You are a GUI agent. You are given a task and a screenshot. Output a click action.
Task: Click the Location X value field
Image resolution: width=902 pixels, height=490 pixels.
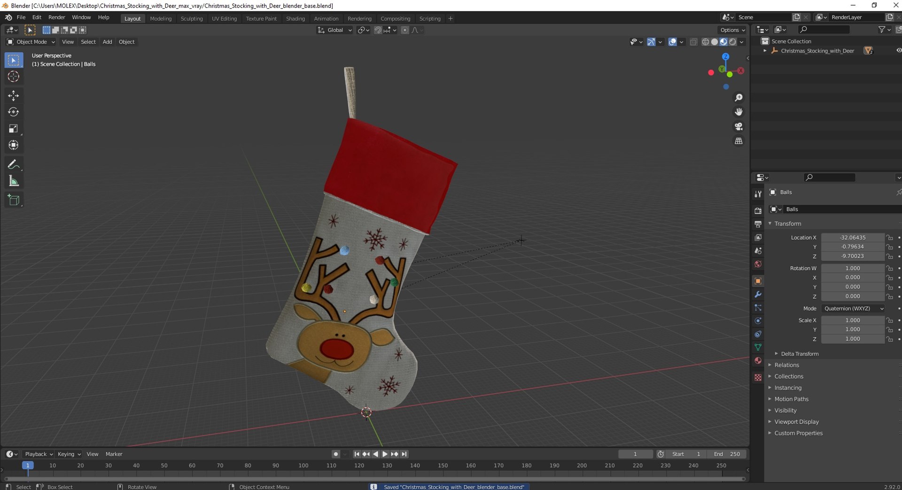pyautogui.click(x=853, y=238)
